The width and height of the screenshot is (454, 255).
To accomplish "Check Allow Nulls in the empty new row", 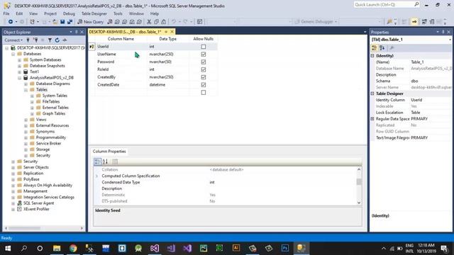I will pyautogui.click(x=204, y=93).
